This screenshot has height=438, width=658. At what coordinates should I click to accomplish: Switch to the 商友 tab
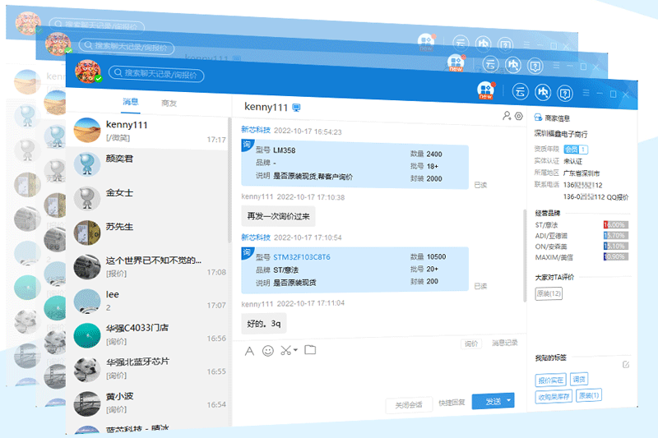tap(169, 103)
